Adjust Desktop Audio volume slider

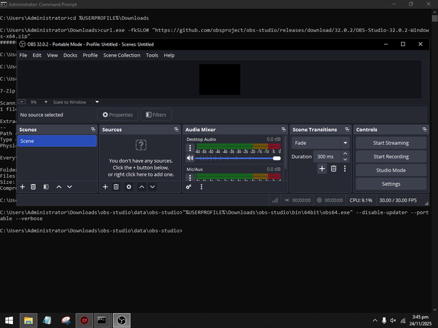pyautogui.click(x=237, y=158)
